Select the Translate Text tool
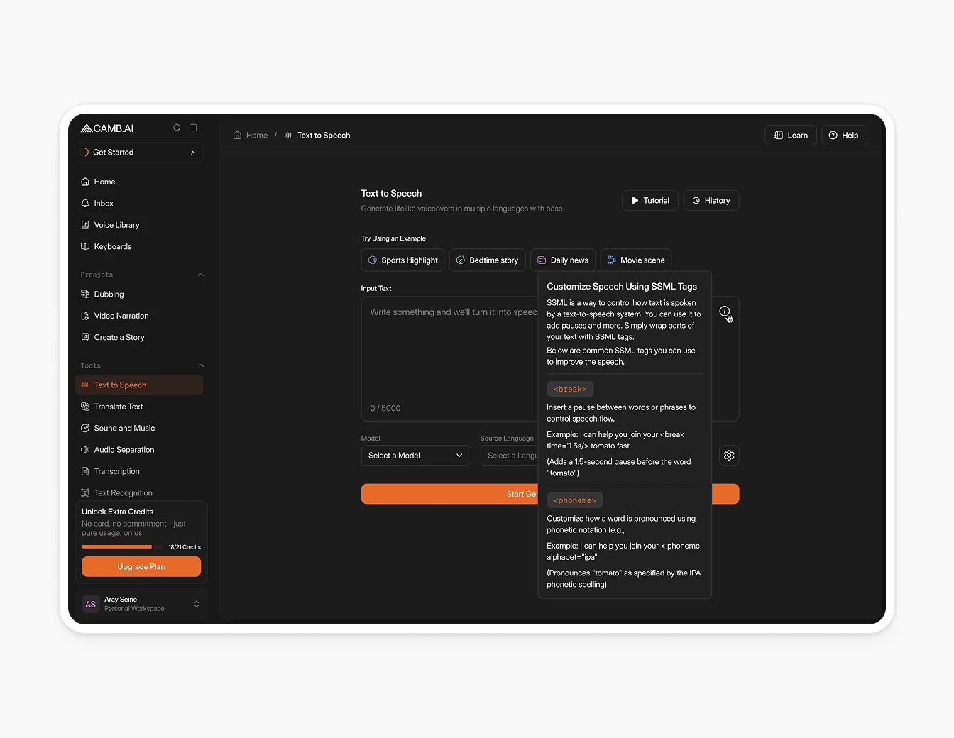The height and width of the screenshot is (738, 954). pyautogui.click(x=119, y=406)
